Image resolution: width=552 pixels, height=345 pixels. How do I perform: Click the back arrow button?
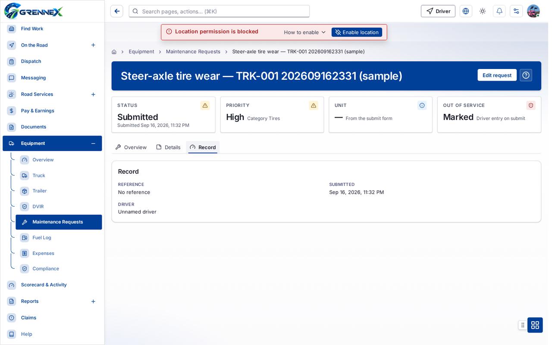[x=117, y=11]
